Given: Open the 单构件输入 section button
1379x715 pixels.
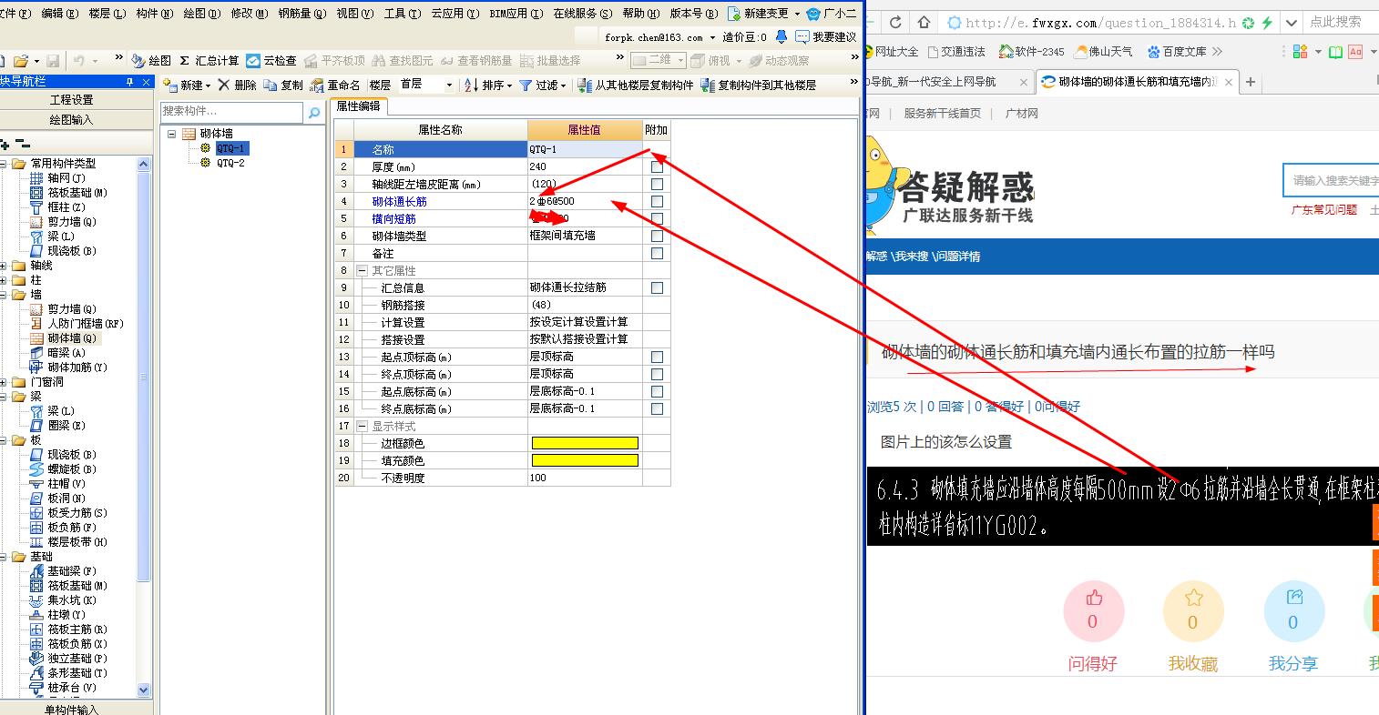Looking at the screenshot, I should point(71,709).
